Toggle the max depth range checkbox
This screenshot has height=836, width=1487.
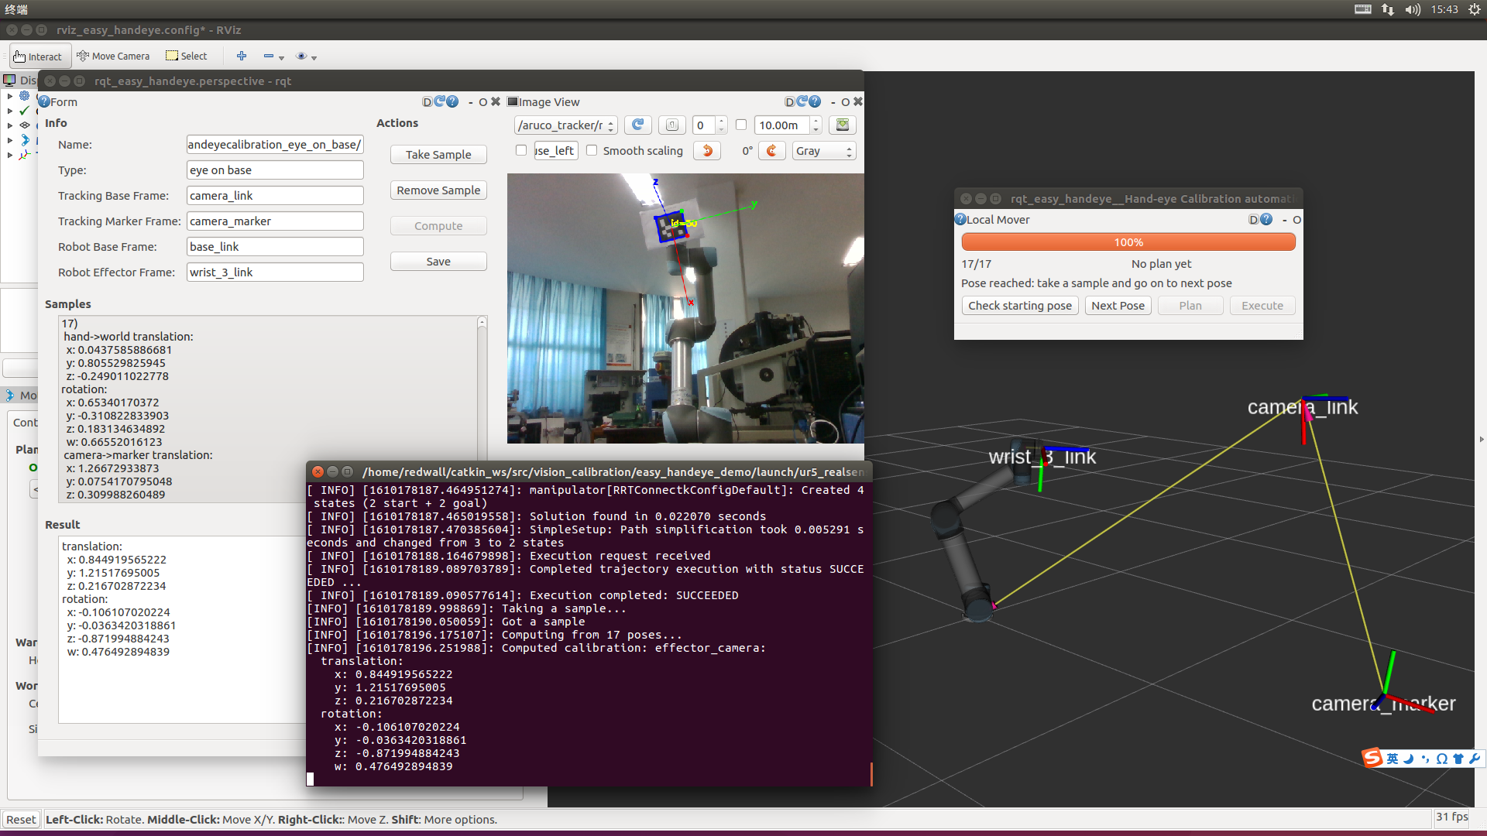tap(741, 125)
